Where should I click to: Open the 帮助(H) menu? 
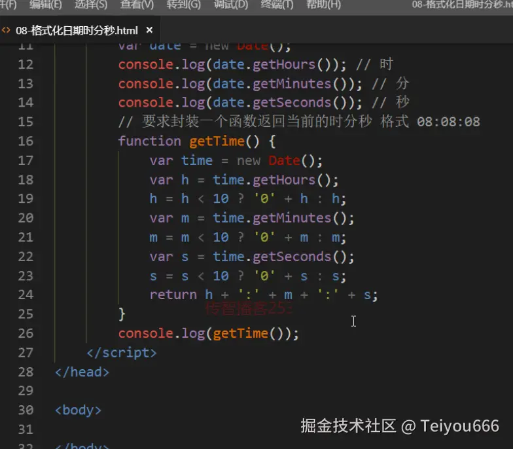[323, 5]
